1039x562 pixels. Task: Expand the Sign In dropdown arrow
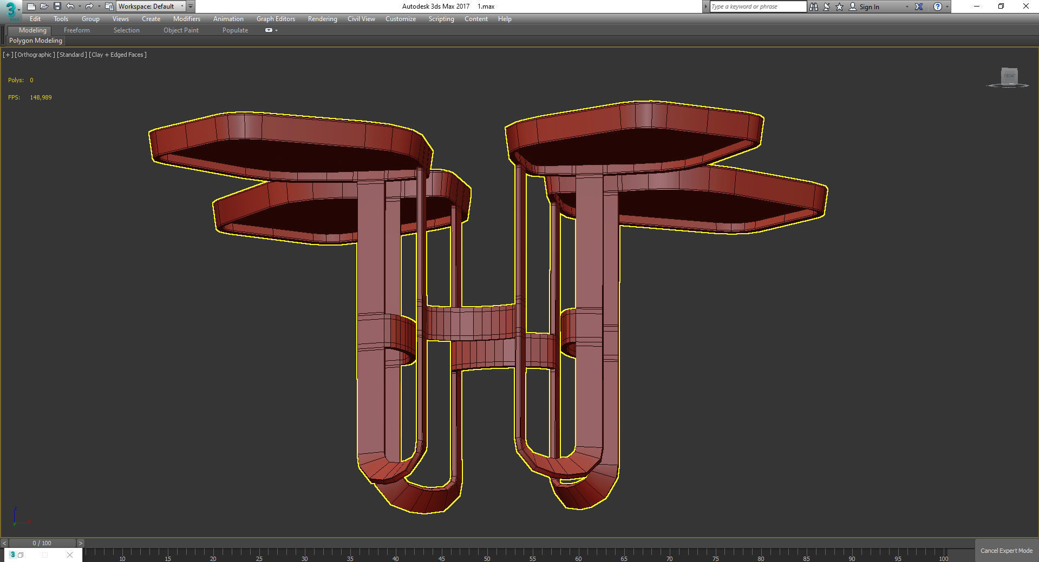[x=907, y=7]
